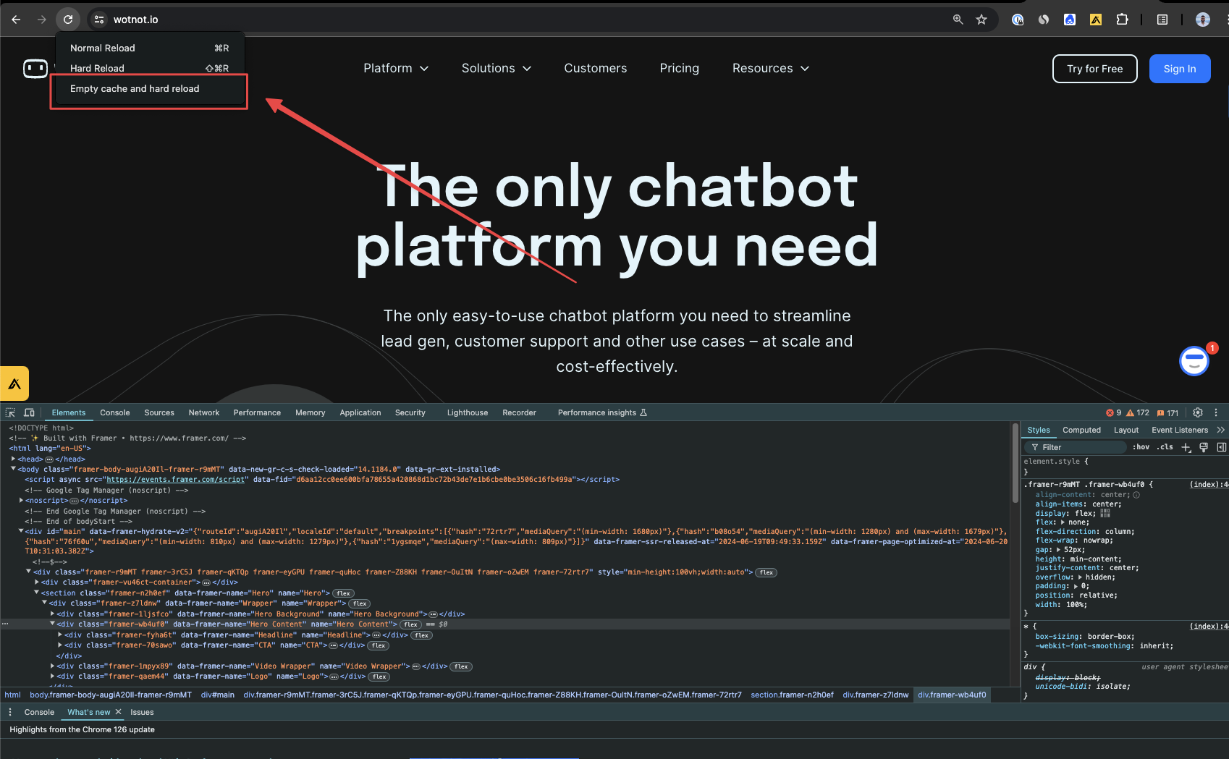
Task: Click the blue Sign In button
Action: [1179, 69]
